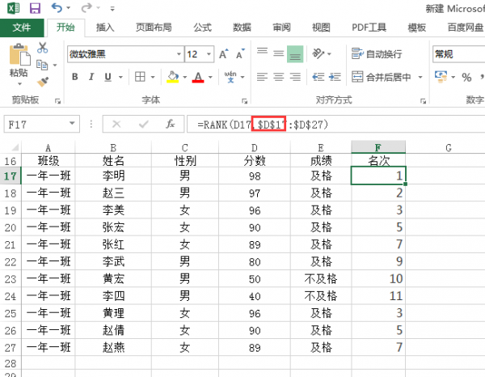Select the column D header

click(255, 147)
